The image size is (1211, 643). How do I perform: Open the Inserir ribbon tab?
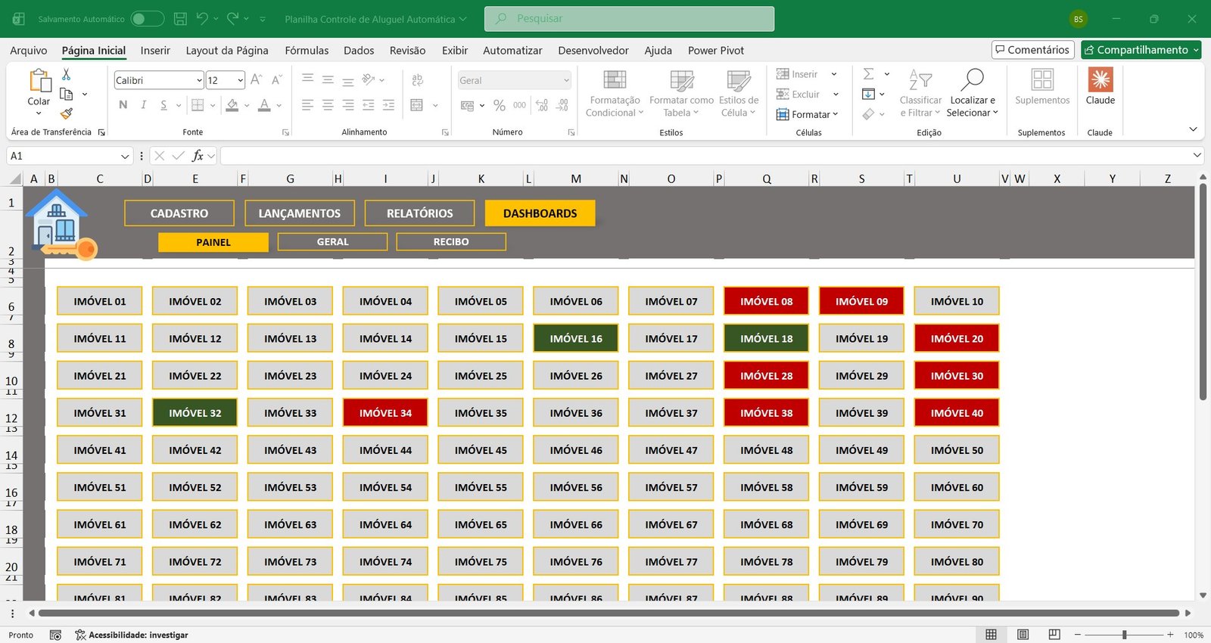click(155, 51)
